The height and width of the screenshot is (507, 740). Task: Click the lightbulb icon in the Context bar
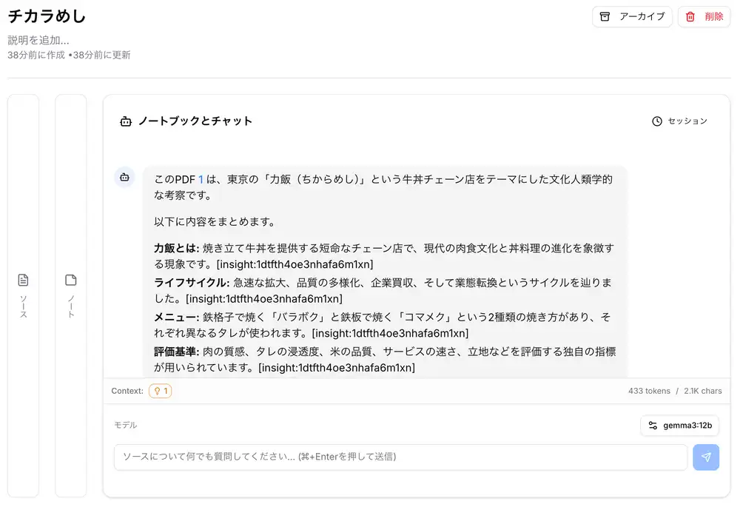click(156, 391)
